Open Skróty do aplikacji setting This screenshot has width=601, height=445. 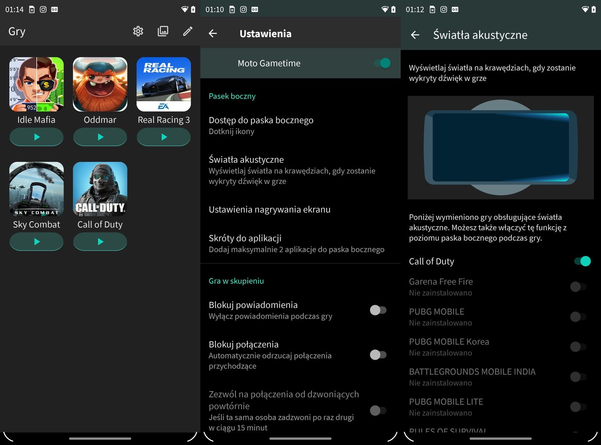[x=300, y=243]
